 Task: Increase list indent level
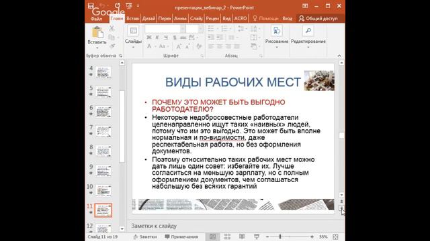coord(220,37)
